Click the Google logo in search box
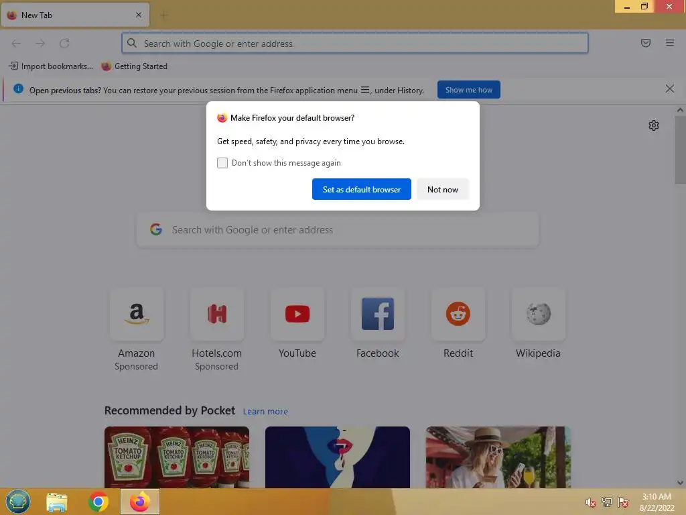Image resolution: width=686 pixels, height=515 pixels. (156, 229)
